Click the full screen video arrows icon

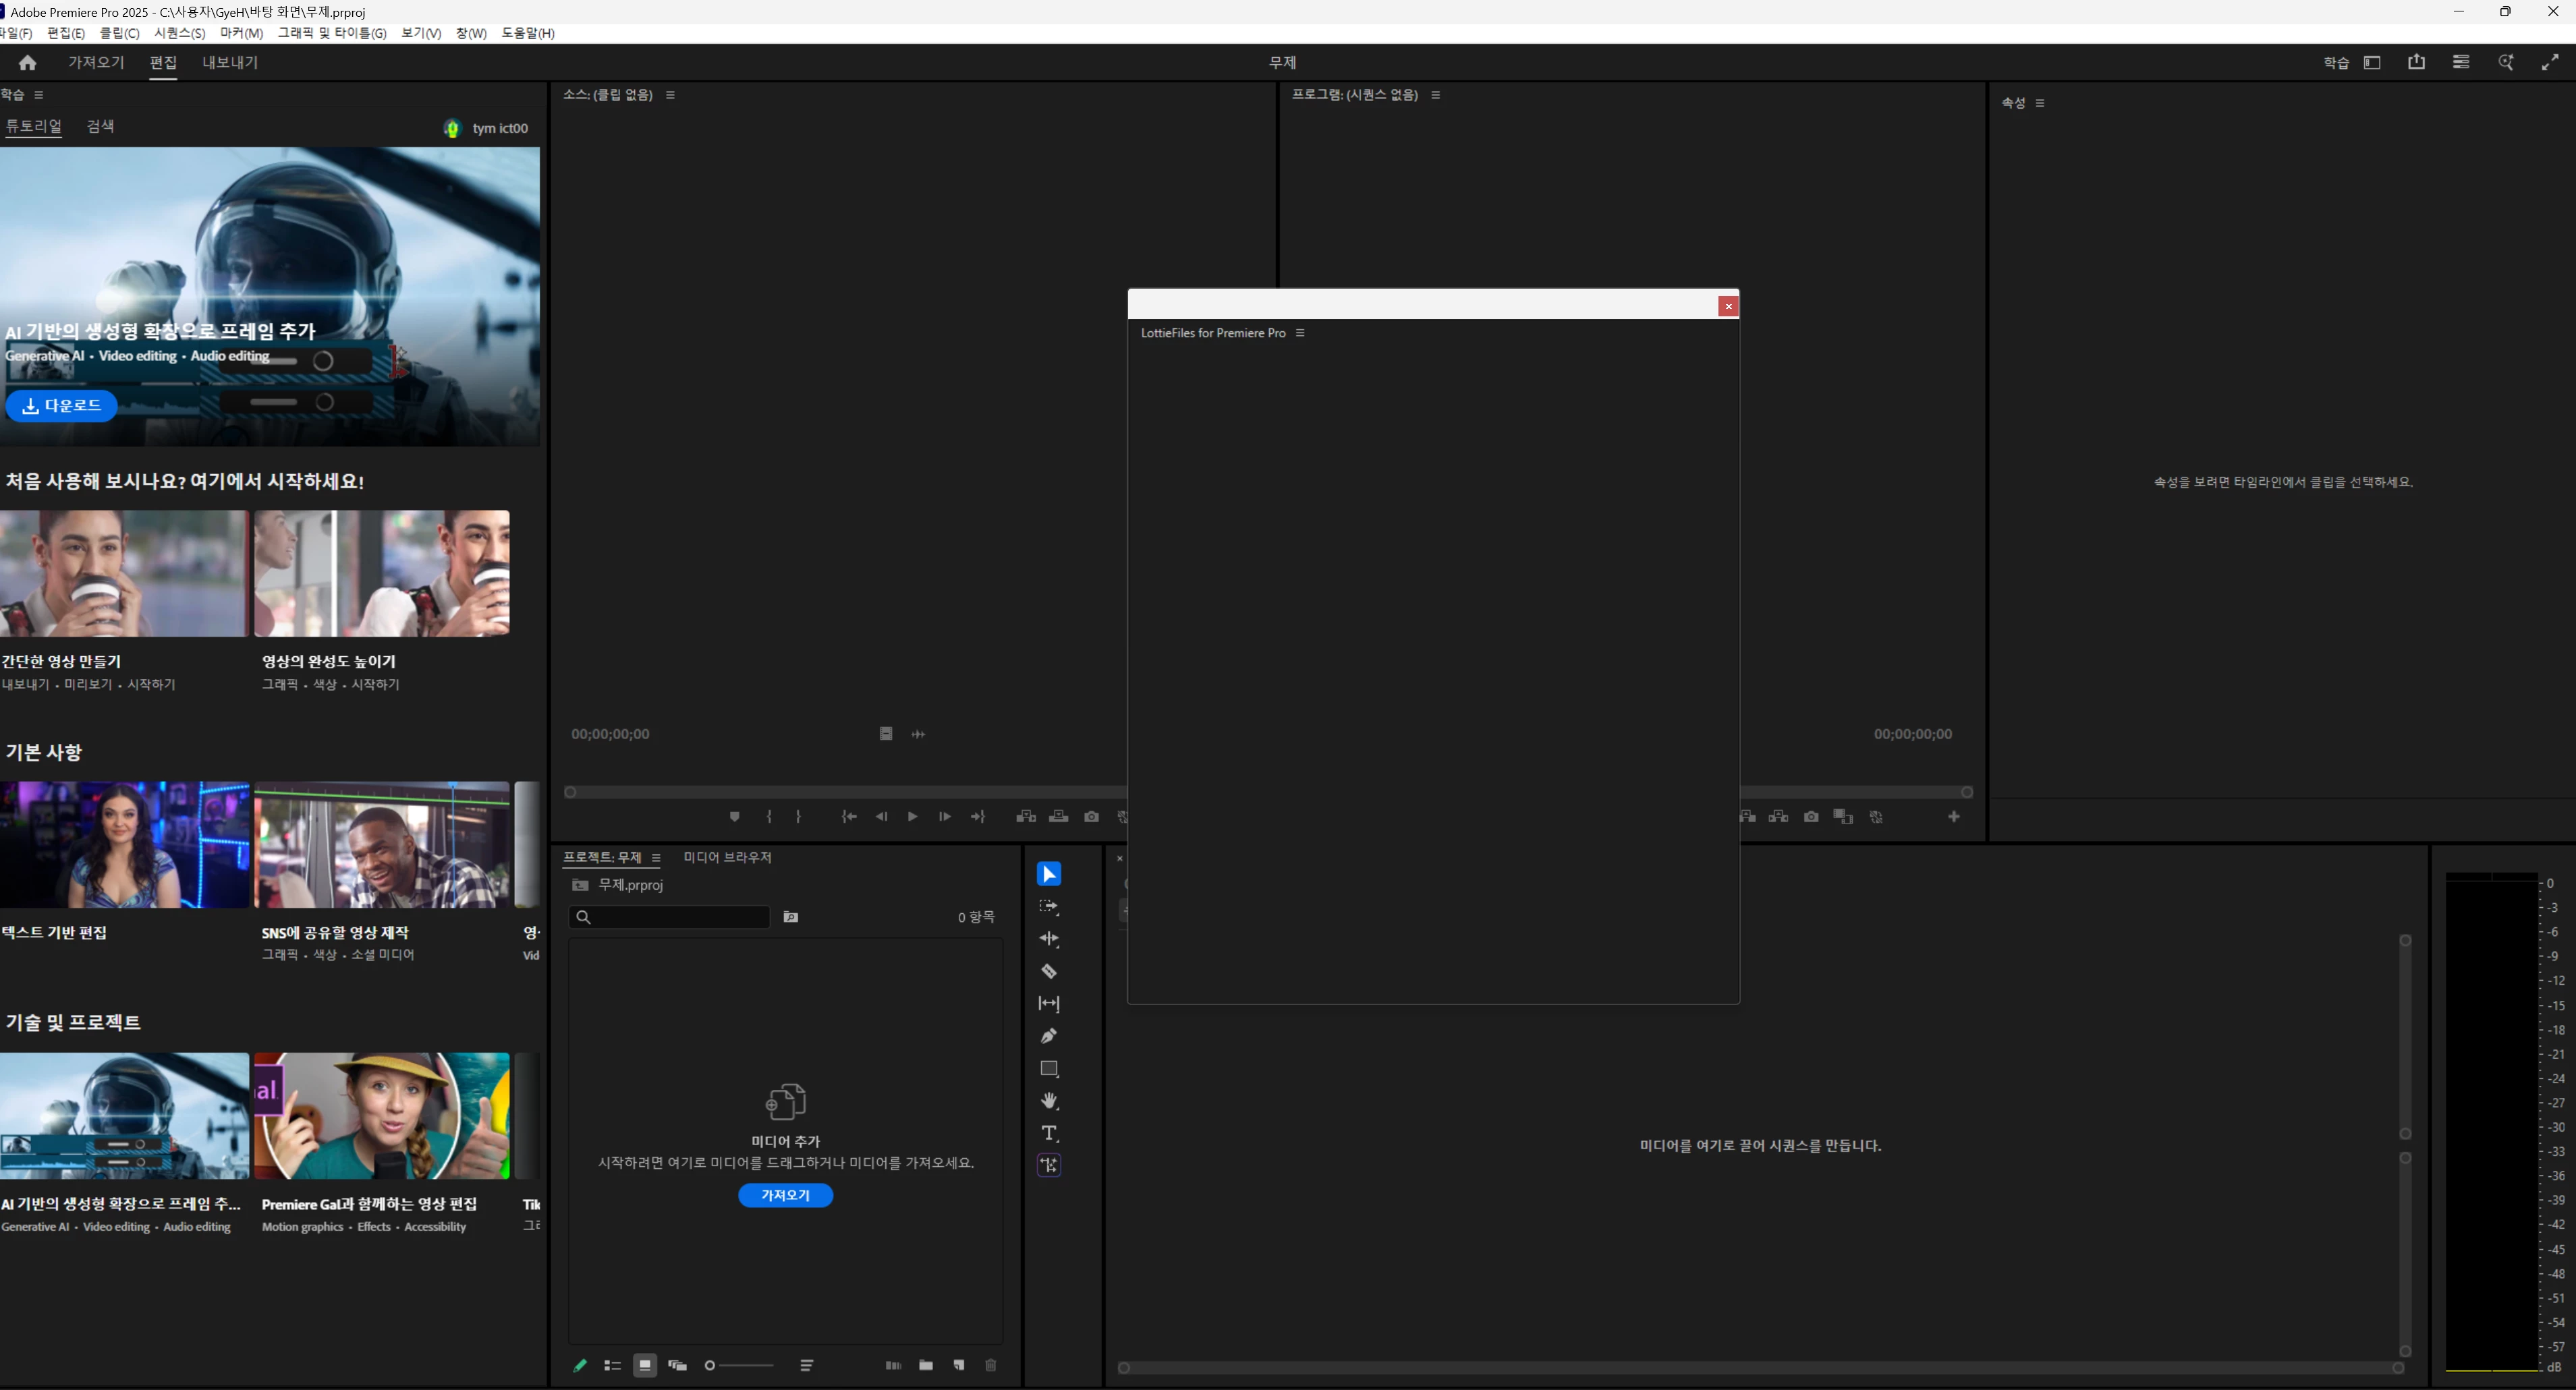click(x=2550, y=62)
